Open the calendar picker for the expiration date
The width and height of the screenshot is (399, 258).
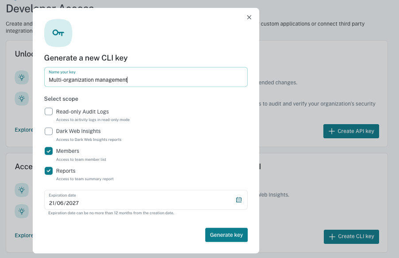tap(239, 200)
